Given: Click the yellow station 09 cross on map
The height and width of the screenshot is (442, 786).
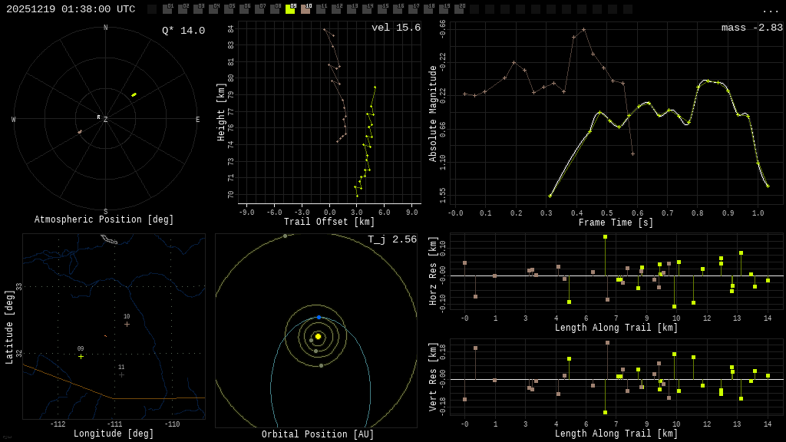Looking at the screenshot, I should coord(81,356).
